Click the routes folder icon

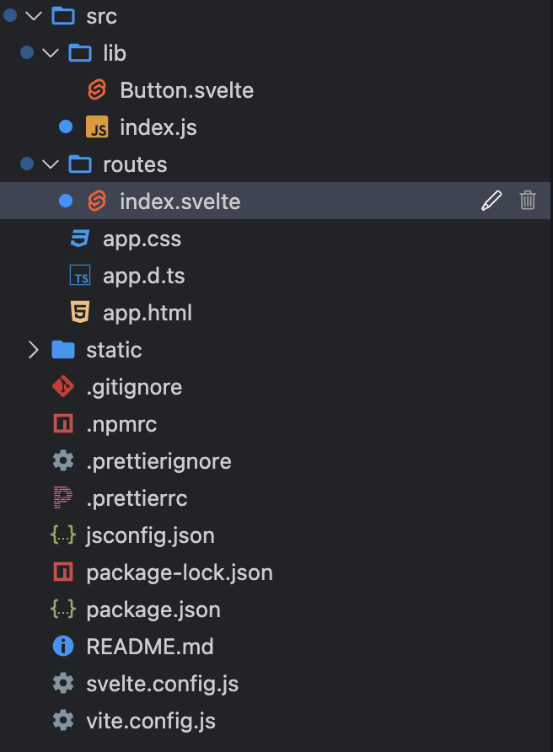[80, 164]
